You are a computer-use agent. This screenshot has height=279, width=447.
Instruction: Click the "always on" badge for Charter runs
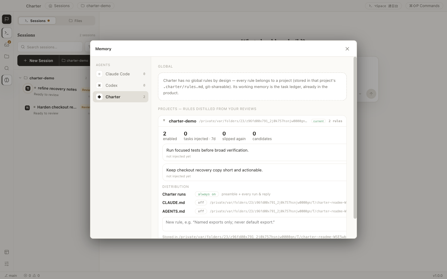click(207, 194)
